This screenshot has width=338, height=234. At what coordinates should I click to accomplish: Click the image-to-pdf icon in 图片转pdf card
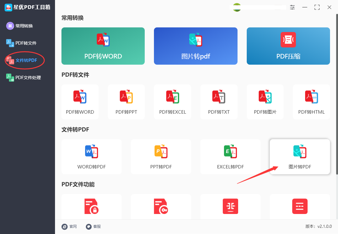pyautogui.click(x=195, y=40)
